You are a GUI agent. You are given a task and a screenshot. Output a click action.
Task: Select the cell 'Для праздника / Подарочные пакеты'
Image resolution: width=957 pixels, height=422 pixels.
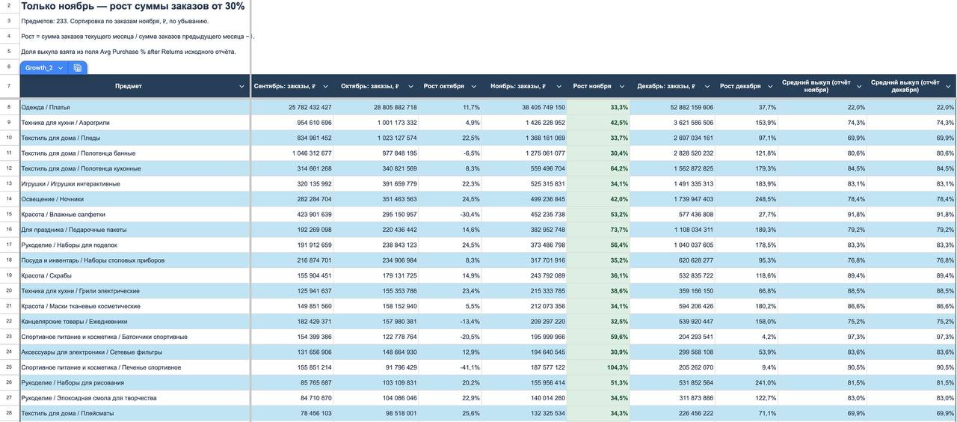click(x=135, y=230)
